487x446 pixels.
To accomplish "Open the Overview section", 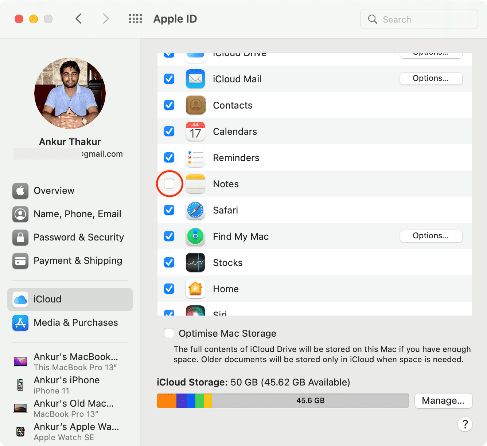I will click(x=70, y=191).
